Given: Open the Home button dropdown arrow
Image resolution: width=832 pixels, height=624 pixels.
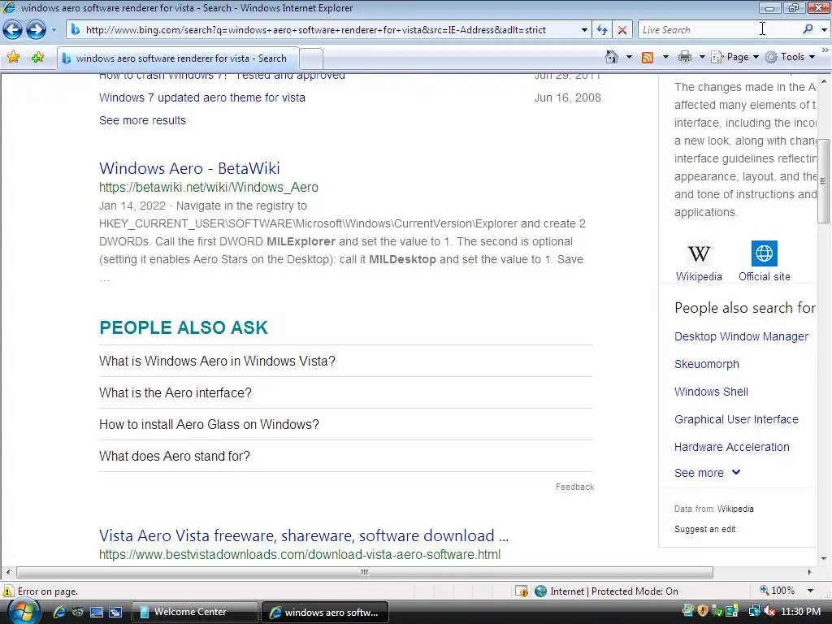Looking at the screenshot, I should pyautogui.click(x=630, y=57).
